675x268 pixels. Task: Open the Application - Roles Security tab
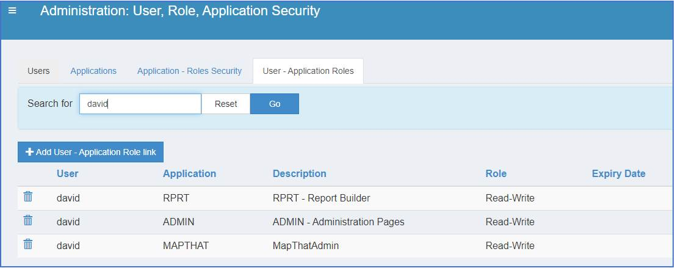coord(189,71)
